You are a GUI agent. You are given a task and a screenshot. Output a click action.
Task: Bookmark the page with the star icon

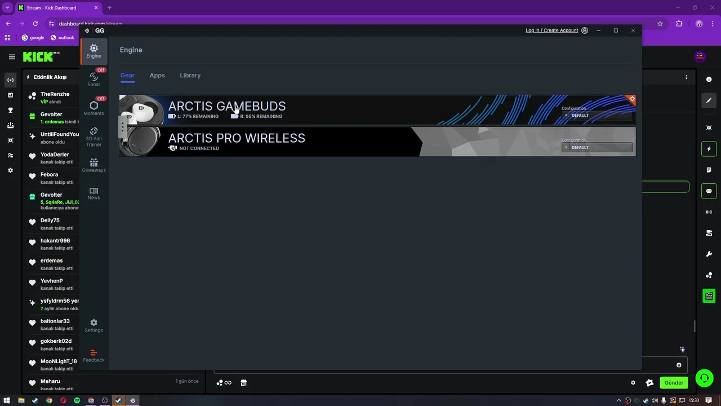click(660, 24)
